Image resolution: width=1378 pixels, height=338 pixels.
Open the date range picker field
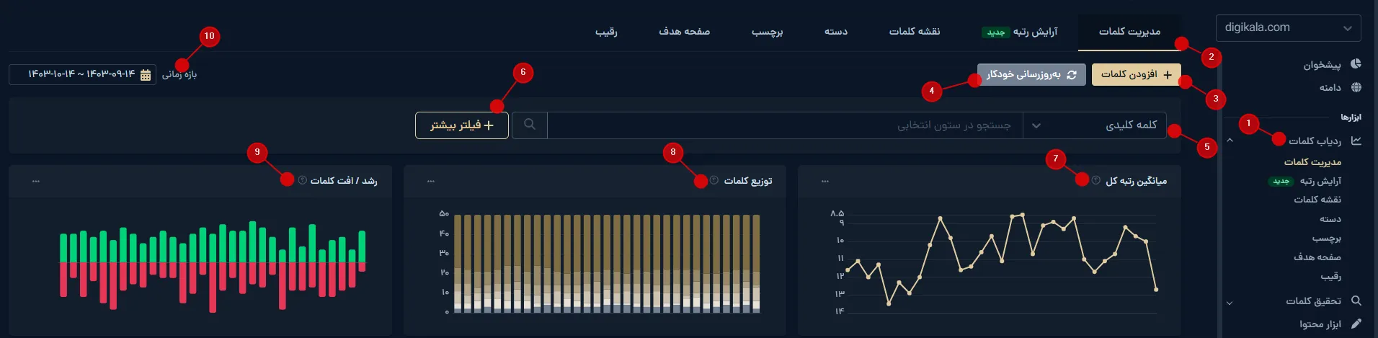[82, 74]
